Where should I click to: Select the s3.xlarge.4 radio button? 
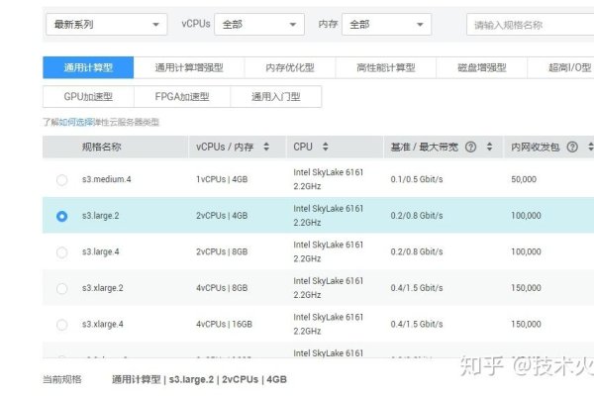61,325
